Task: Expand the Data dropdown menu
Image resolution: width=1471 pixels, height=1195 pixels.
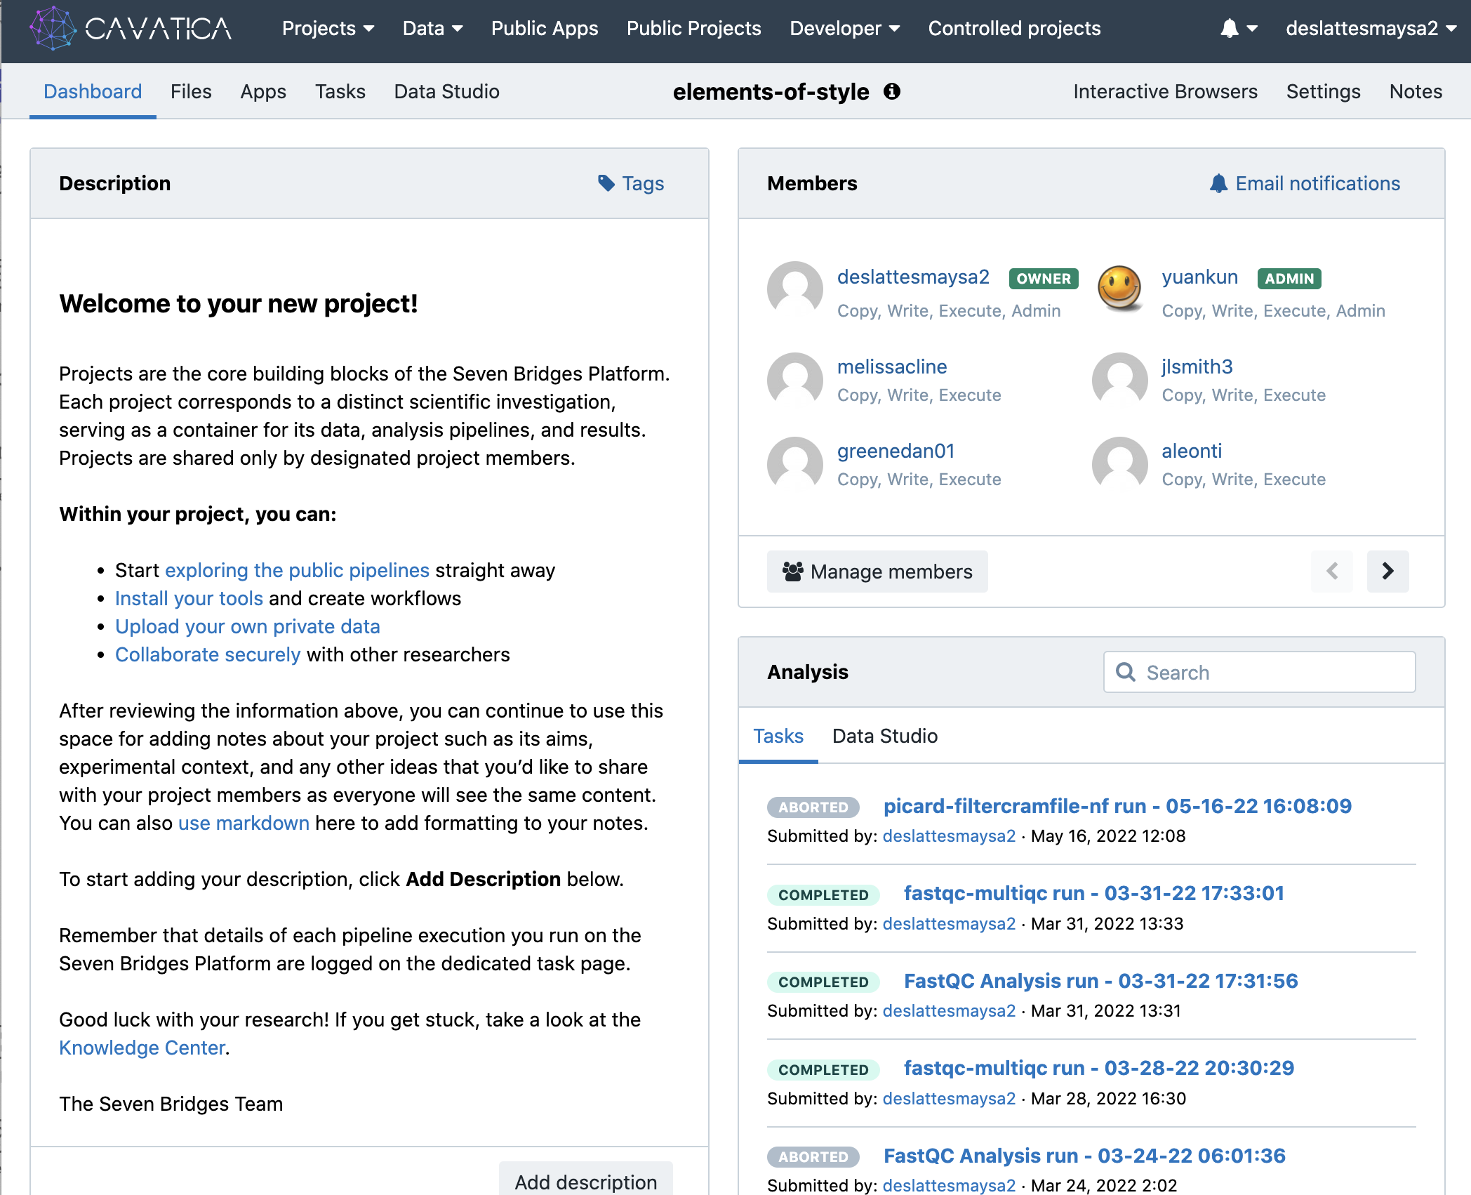Action: point(432,29)
